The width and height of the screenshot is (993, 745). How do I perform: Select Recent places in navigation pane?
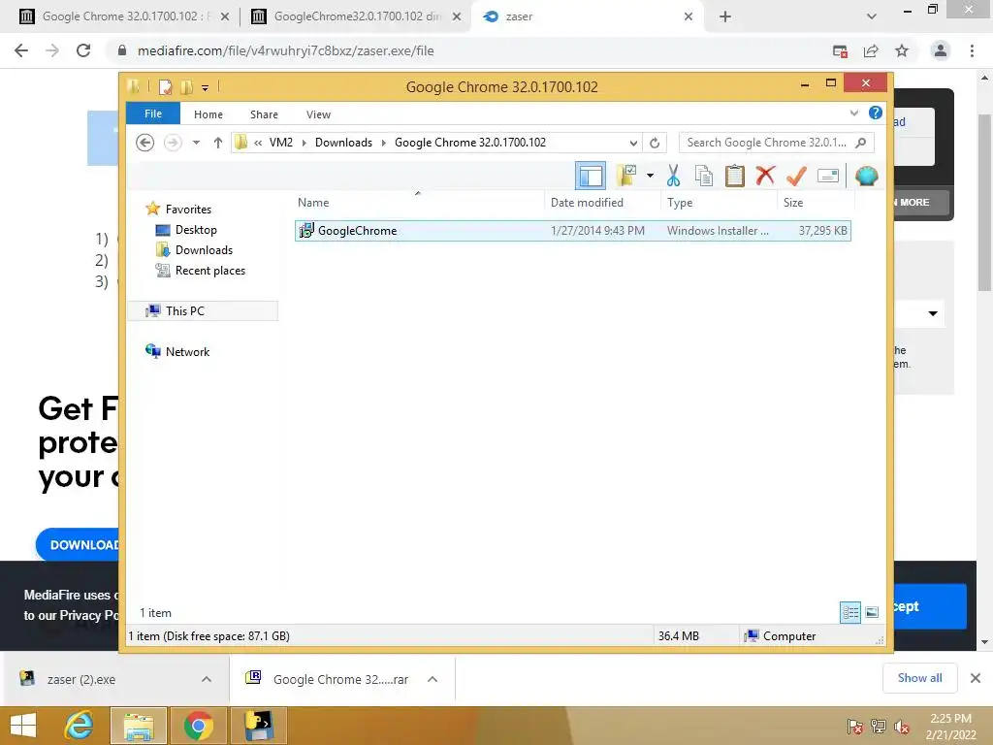click(x=210, y=271)
